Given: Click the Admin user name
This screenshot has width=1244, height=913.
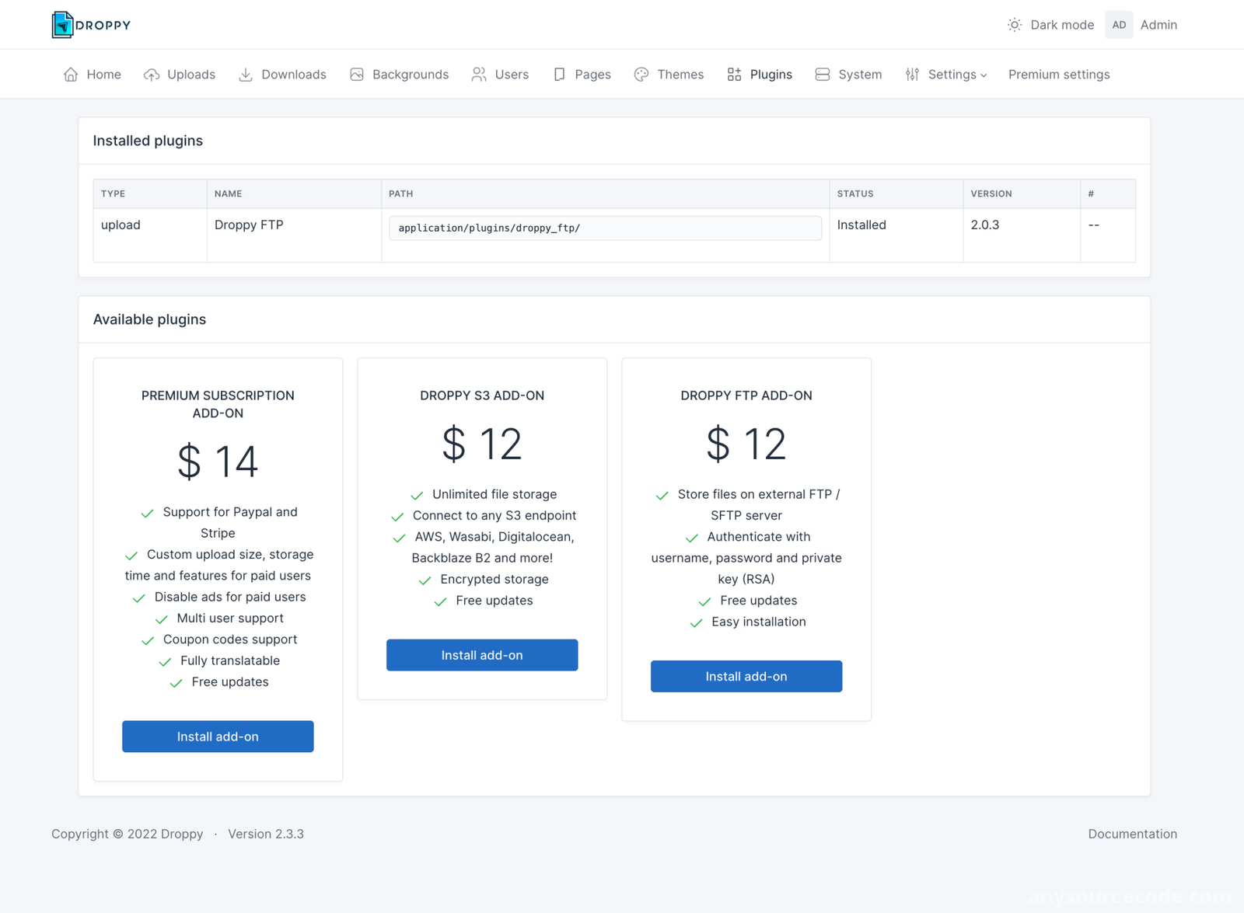Looking at the screenshot, I should point(1158,25).
